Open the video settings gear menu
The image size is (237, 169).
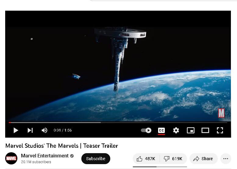point(176,130)
